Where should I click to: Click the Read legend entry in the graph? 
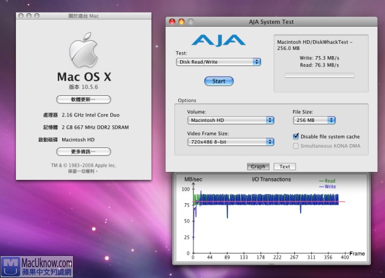pos(327,181)
